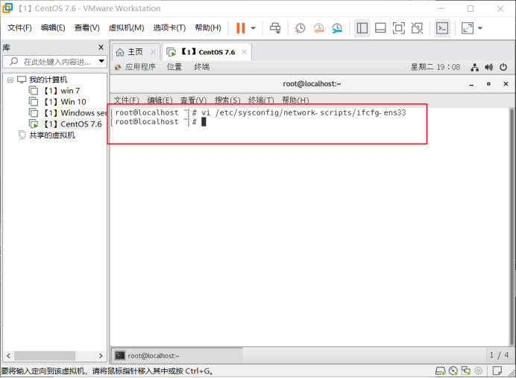
Task: Toggle the library sidebar view
Action: (362, 28)
